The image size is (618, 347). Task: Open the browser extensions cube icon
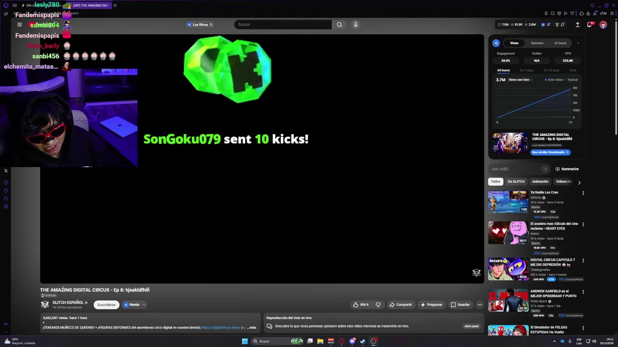582,13
